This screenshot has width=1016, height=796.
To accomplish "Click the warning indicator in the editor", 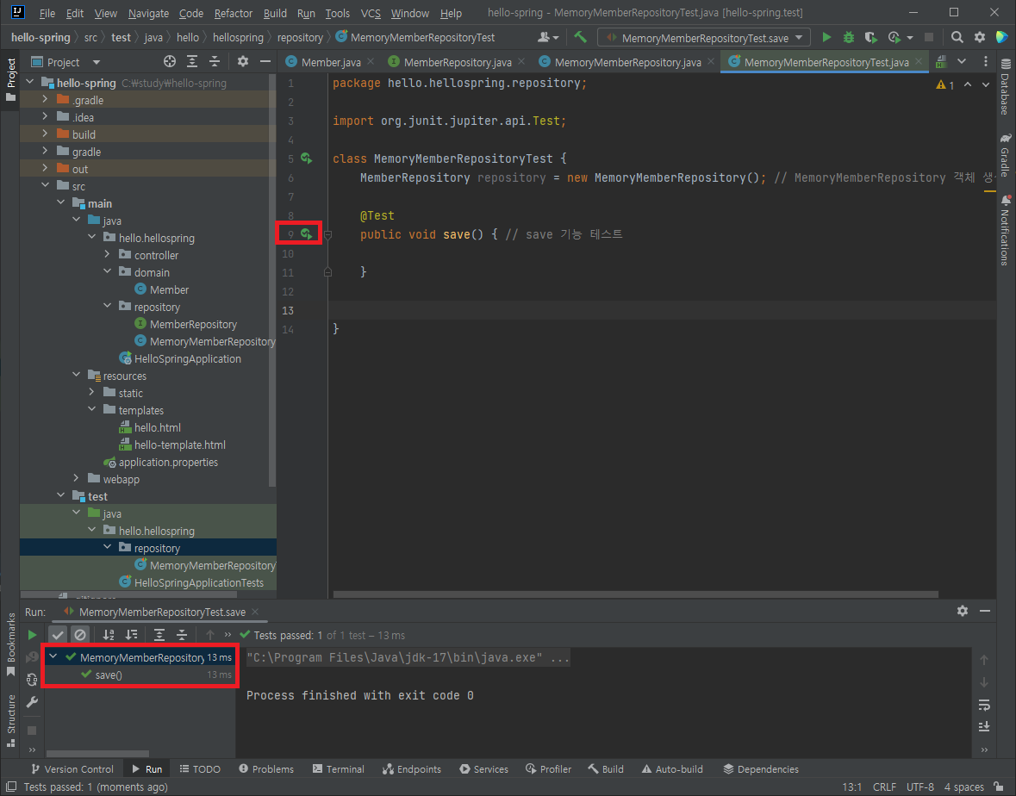I will (944, 84).
